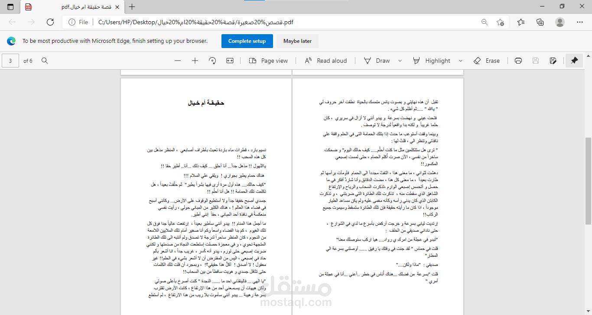Toggle fit to width view

tap(230, 61)
